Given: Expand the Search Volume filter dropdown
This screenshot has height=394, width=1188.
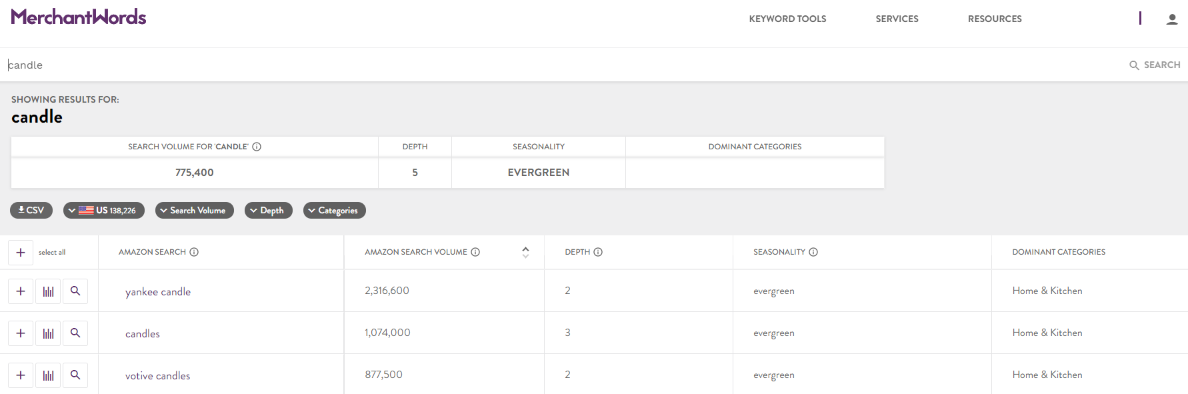Looking at the screenshot, I should 195,211.
